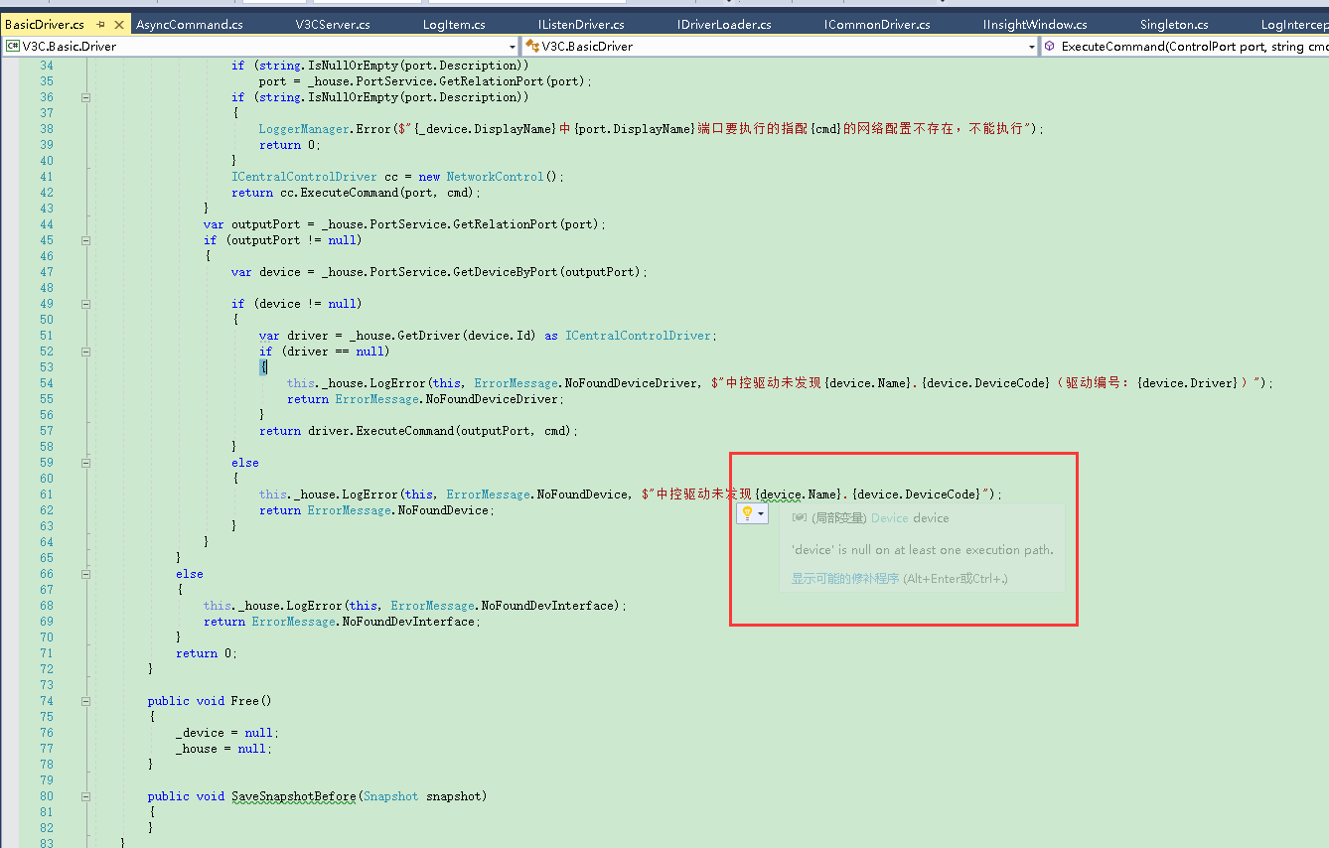Open the V3C.Basic.Driver project dropdown

513,46
